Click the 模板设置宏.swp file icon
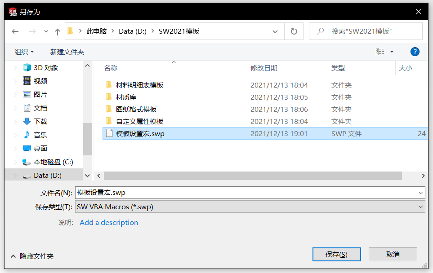The image size is (433, 273). tap(109, 133)
